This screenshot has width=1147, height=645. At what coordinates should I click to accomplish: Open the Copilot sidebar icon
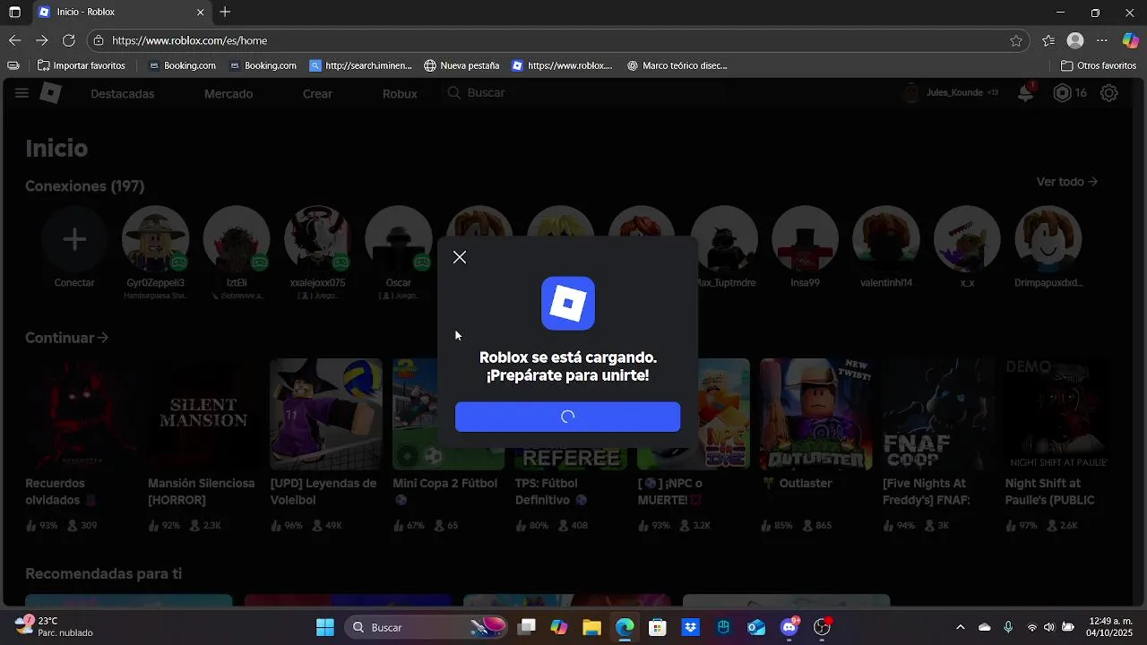click(x=1131, y=40)
